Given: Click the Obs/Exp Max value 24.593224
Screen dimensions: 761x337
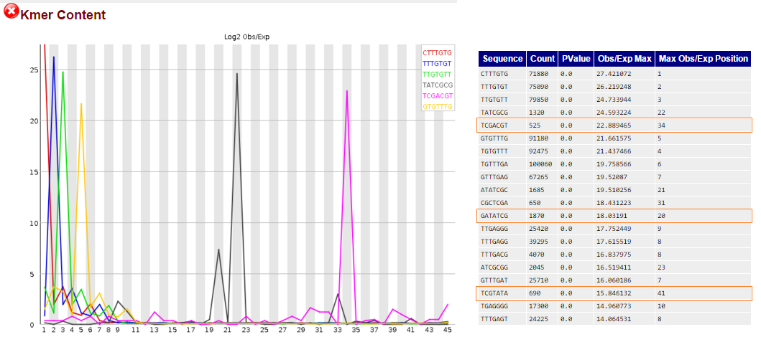Looking at the screenshot, I should 614,112.
